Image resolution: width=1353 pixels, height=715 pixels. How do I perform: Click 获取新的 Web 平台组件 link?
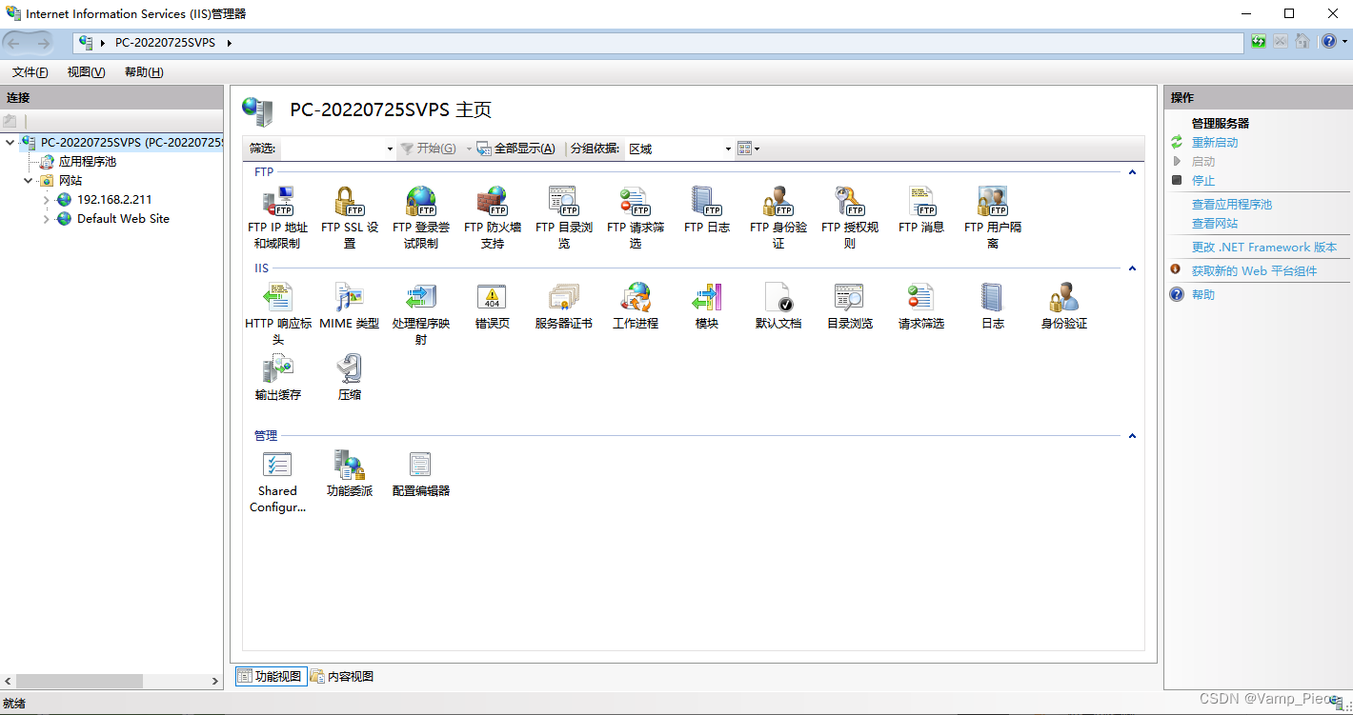[1254, 271]
